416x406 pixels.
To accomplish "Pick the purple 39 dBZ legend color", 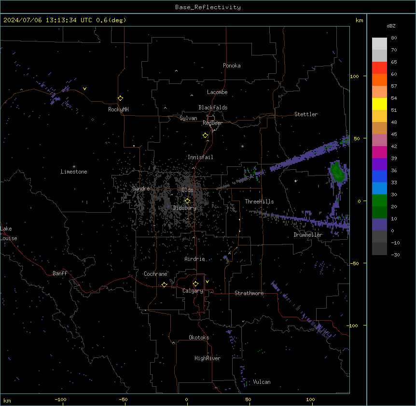I will click(x=379, y=164).
